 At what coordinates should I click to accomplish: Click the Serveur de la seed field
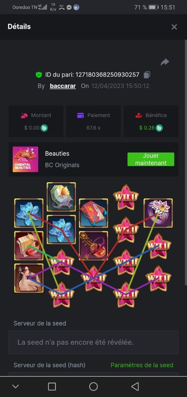pyautogui.click(x=93, y=342)
